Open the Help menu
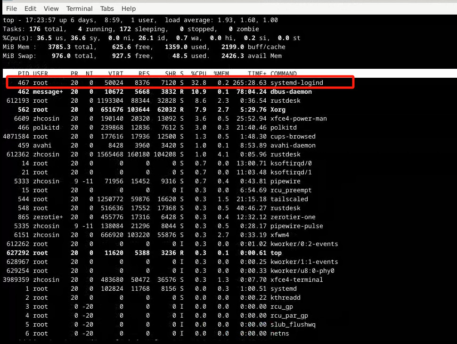457x344 pixels. coord(129,8)
